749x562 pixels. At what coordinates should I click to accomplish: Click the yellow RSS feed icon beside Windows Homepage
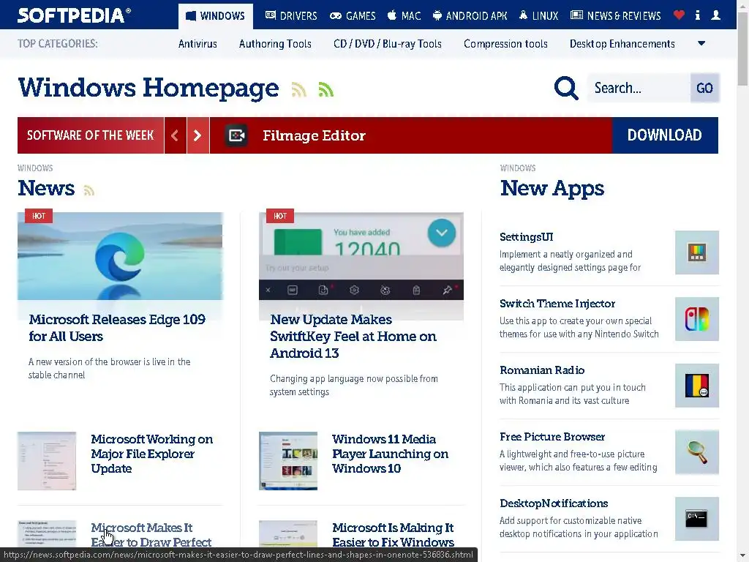tap(299, 89)
